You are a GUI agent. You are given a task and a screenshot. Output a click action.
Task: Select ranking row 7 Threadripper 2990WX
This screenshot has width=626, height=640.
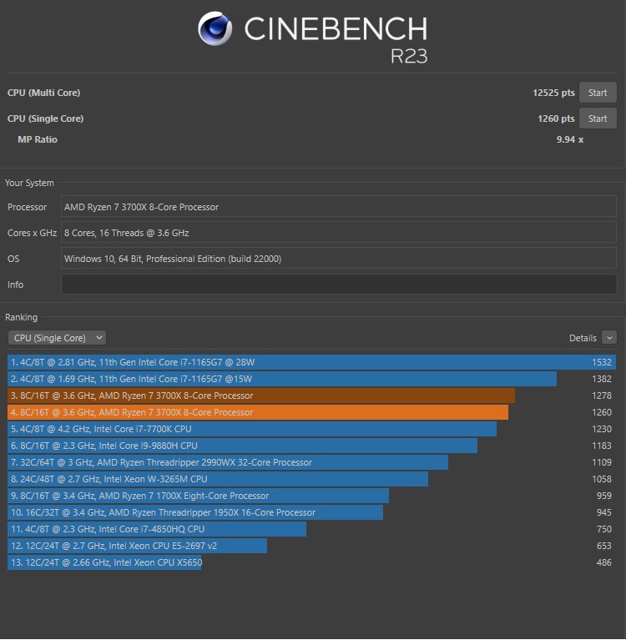pos(311,462)
